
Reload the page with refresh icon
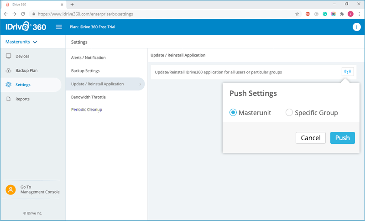(23, 14)
